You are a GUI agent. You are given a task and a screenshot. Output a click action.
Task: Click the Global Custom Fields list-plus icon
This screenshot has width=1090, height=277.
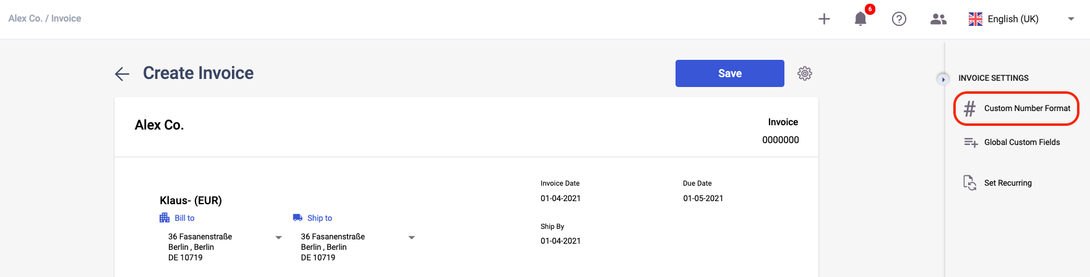click(x=971, y=143)
